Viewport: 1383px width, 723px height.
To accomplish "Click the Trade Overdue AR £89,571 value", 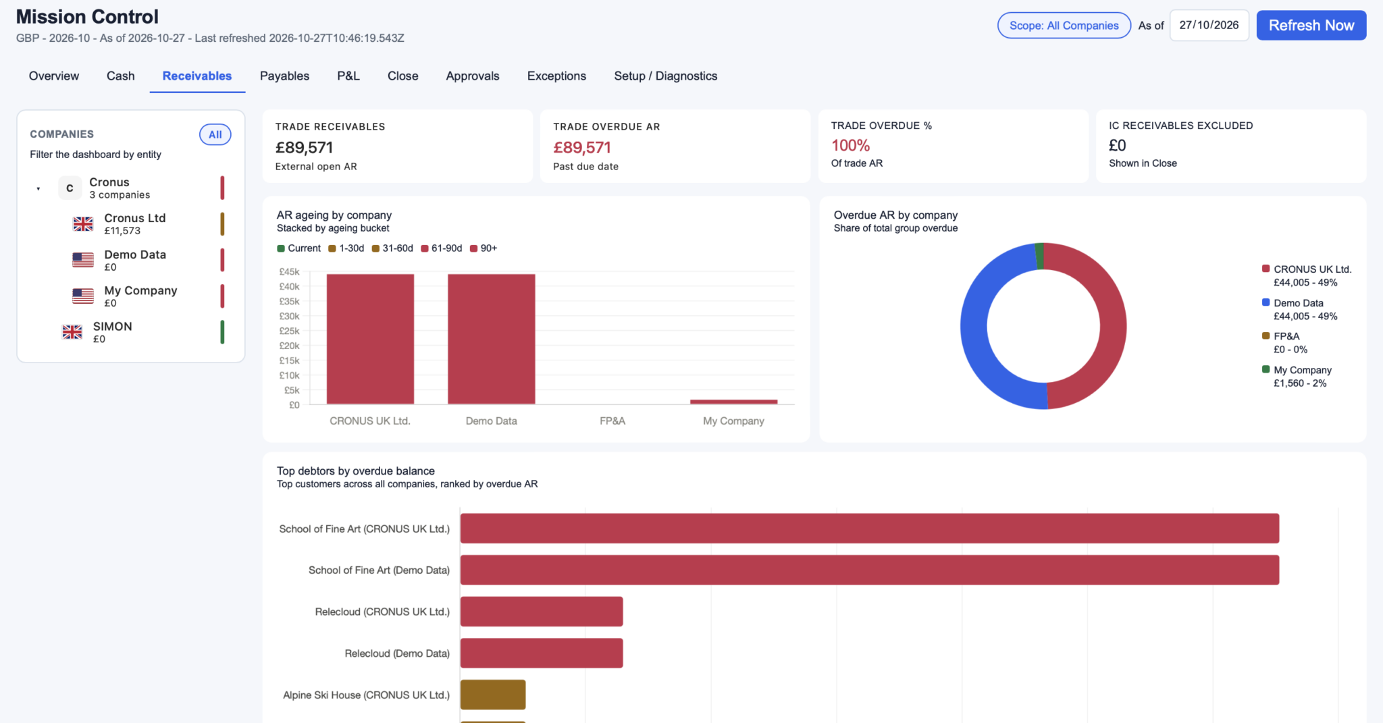I will point(582,147).
